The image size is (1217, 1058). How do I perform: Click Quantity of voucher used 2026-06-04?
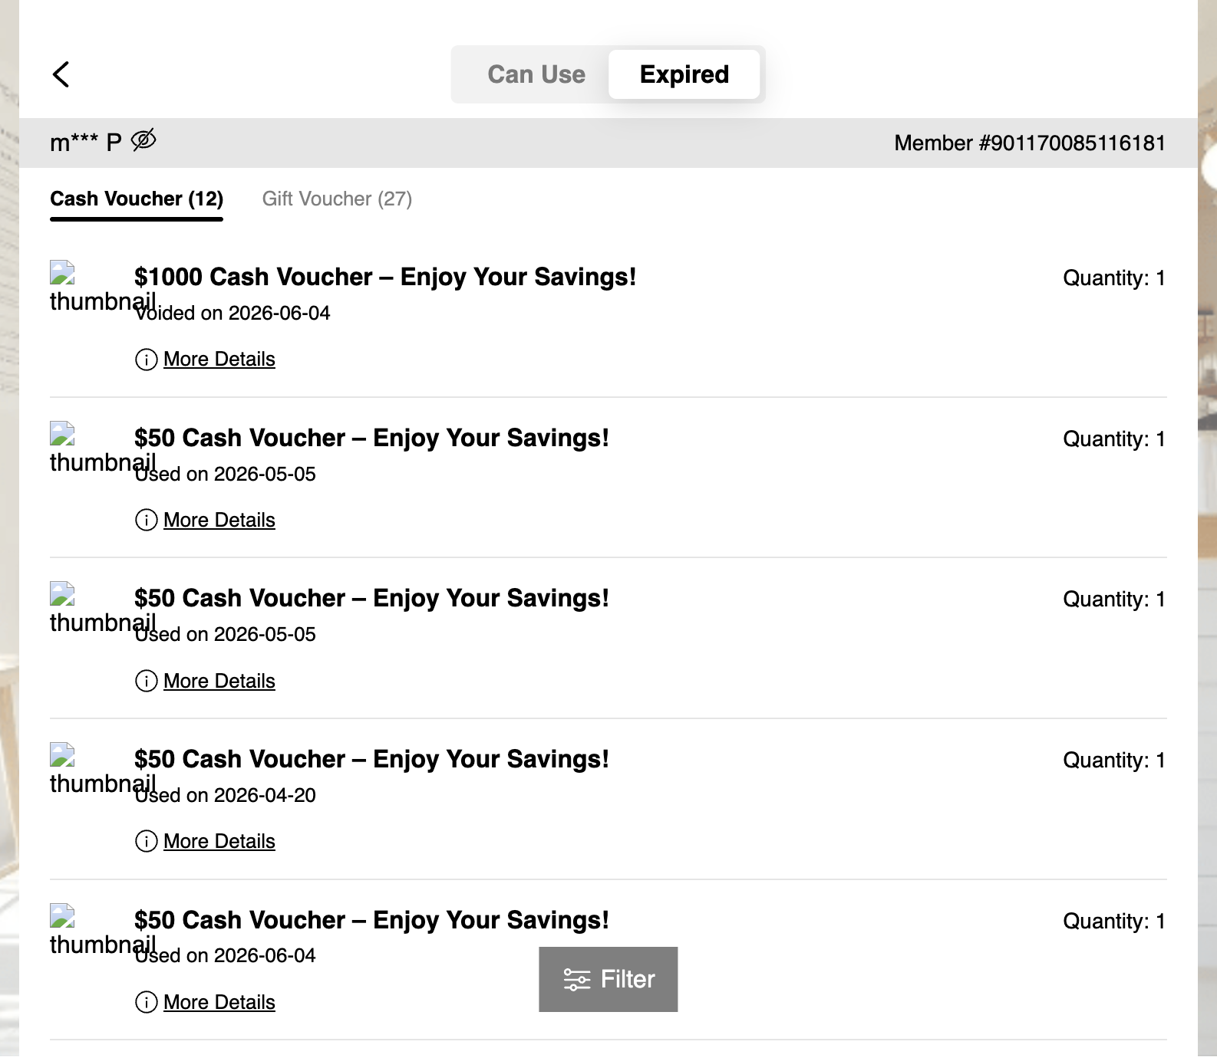[1114, 921]
